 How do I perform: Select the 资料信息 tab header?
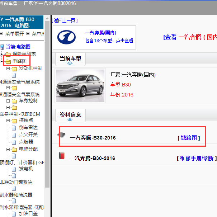(x=70, y=115)
